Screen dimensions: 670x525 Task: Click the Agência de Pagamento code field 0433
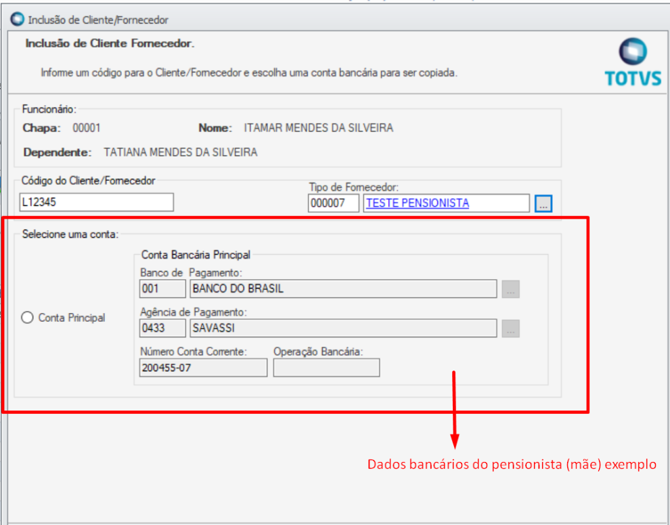[162, 328]
